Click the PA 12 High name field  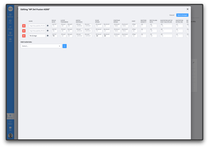click(37, 36)
